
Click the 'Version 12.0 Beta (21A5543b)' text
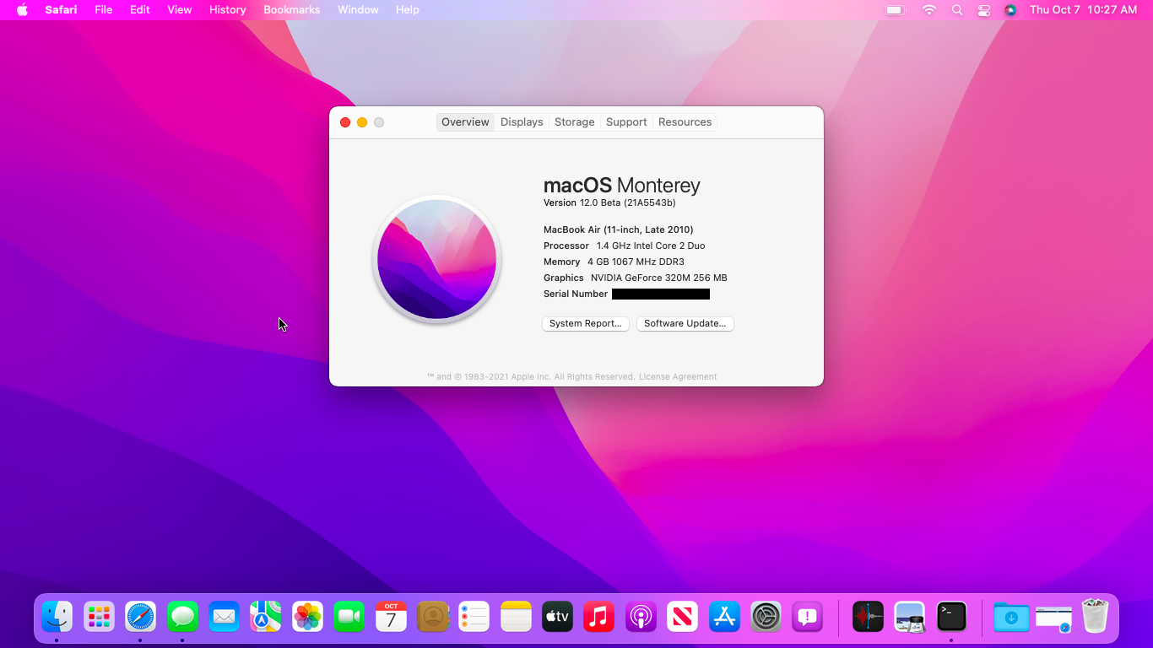point(609,202)
